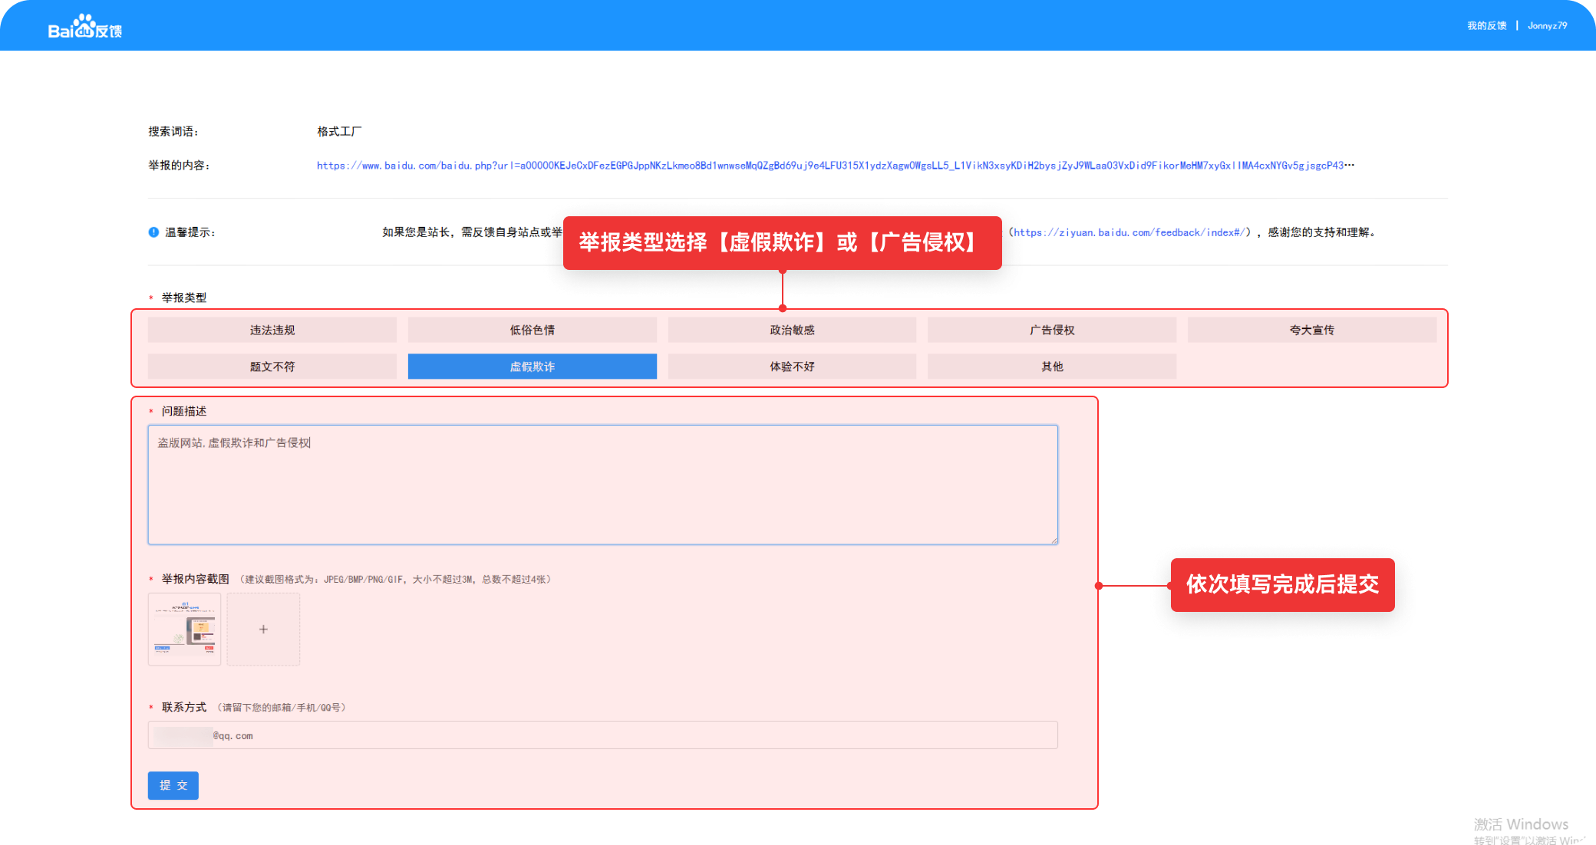Select the 政治敏感 report type
The width and height of the screenshot is (1596, 845).
(x=792, y=330)
